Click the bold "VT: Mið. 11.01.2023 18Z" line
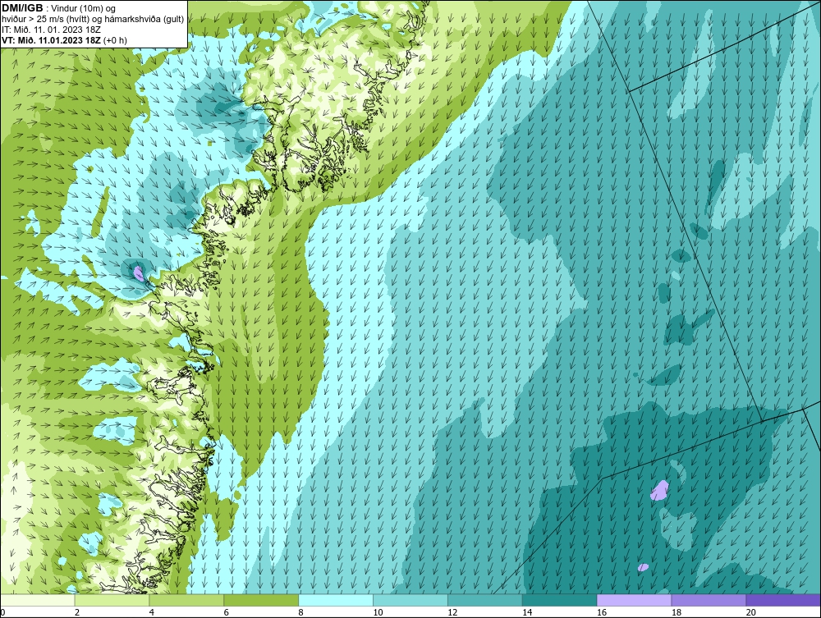Image resolution: width=821 pixels, height=618 pixels. click(x=51, y=40)
